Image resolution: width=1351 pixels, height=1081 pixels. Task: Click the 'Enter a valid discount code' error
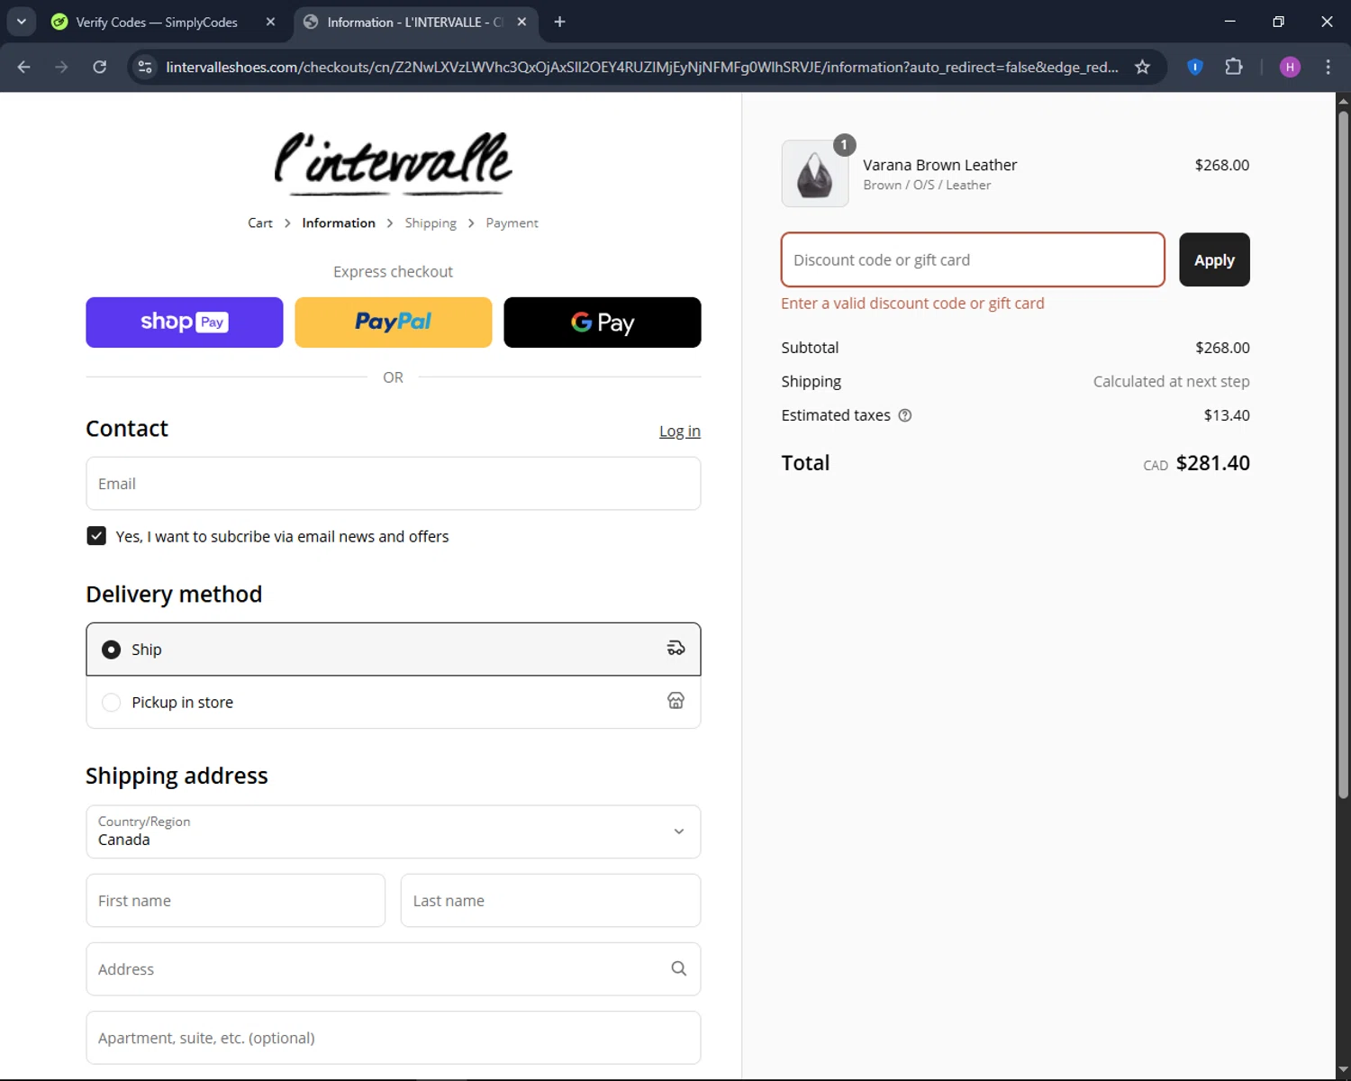(x=912, y=304)
